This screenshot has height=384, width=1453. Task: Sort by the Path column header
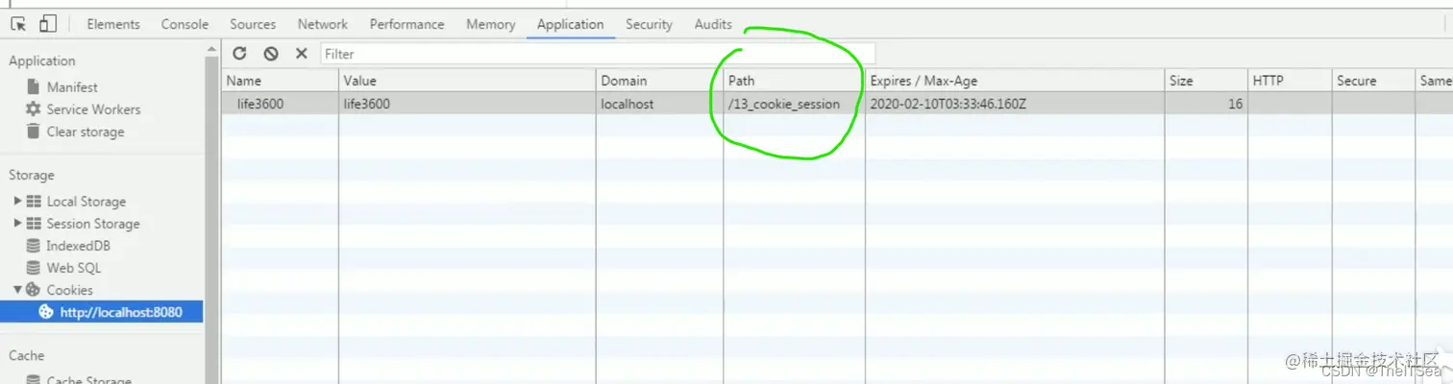pyautogui.click(x=794, y=81)
